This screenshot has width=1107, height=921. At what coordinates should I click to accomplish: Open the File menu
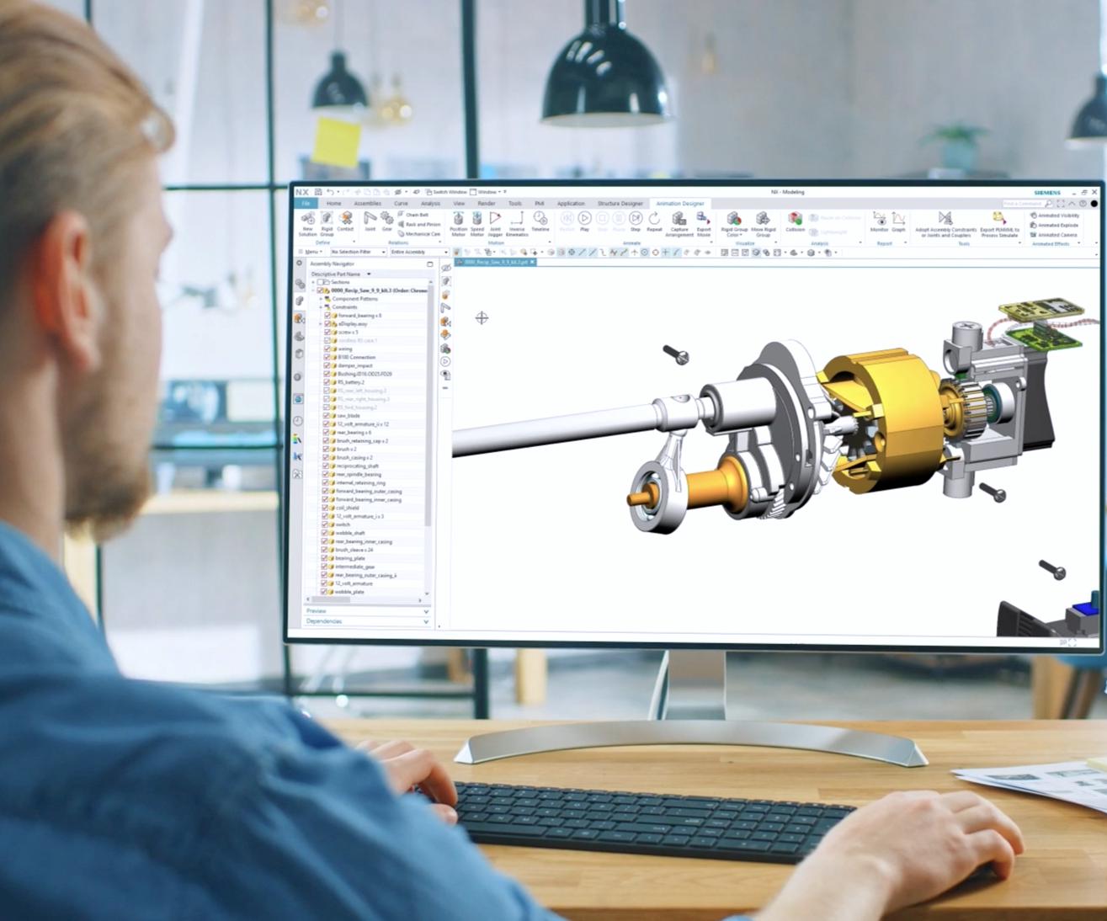306,203
